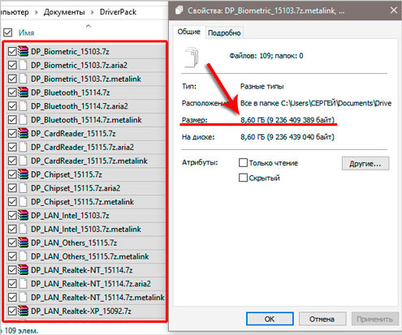Click the DP_LAN_Realtek-XP_15092.7z archive icon
Viewport: 402px width, 335px height.
24,311
